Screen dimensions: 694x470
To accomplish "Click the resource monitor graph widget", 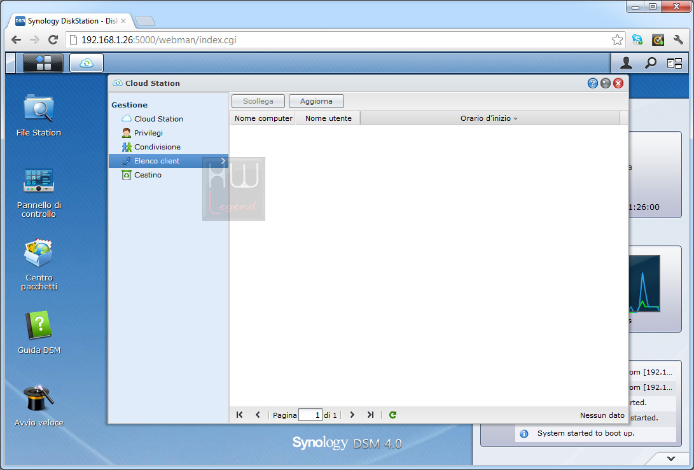I will point(644,284).
